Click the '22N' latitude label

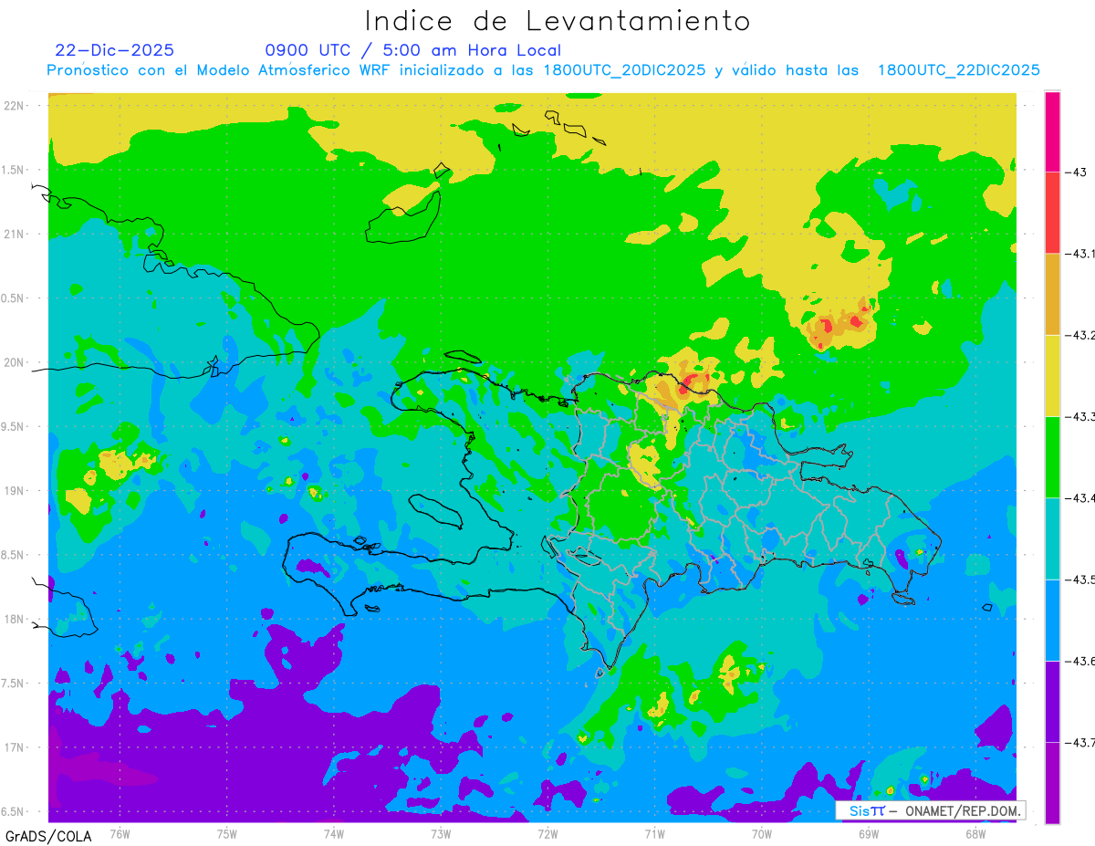tap(16, 105)
